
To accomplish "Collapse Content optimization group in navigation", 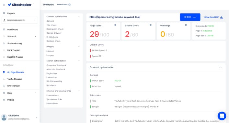I will tap(79, 16).
